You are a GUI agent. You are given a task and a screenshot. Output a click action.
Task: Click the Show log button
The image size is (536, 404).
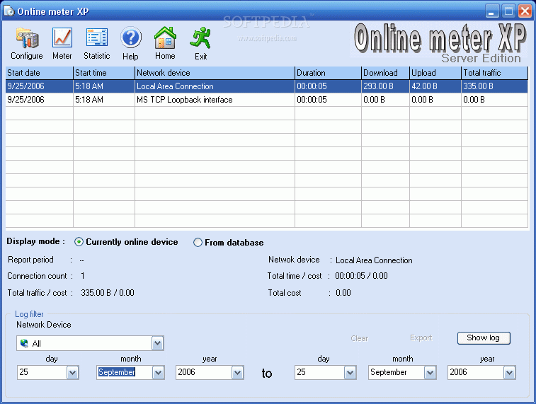tap(484, 337)
